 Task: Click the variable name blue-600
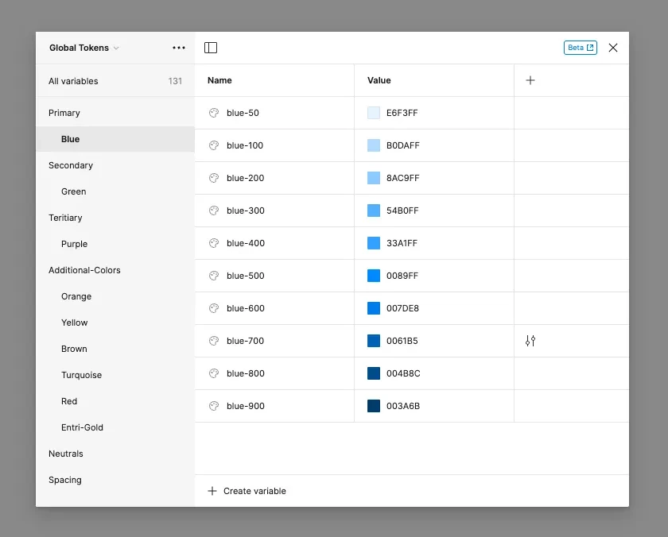click(246, 308)
